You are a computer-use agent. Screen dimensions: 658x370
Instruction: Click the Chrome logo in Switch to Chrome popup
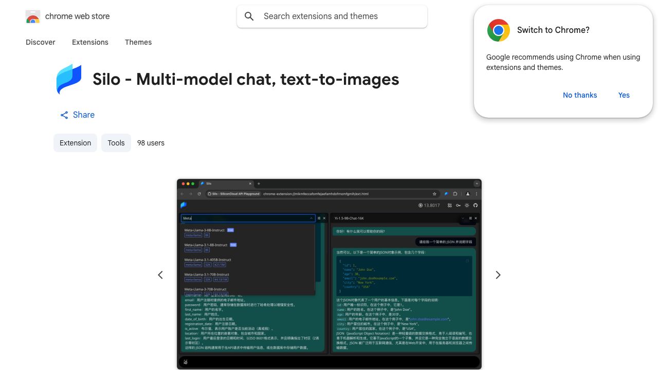[x=498, y=30]
